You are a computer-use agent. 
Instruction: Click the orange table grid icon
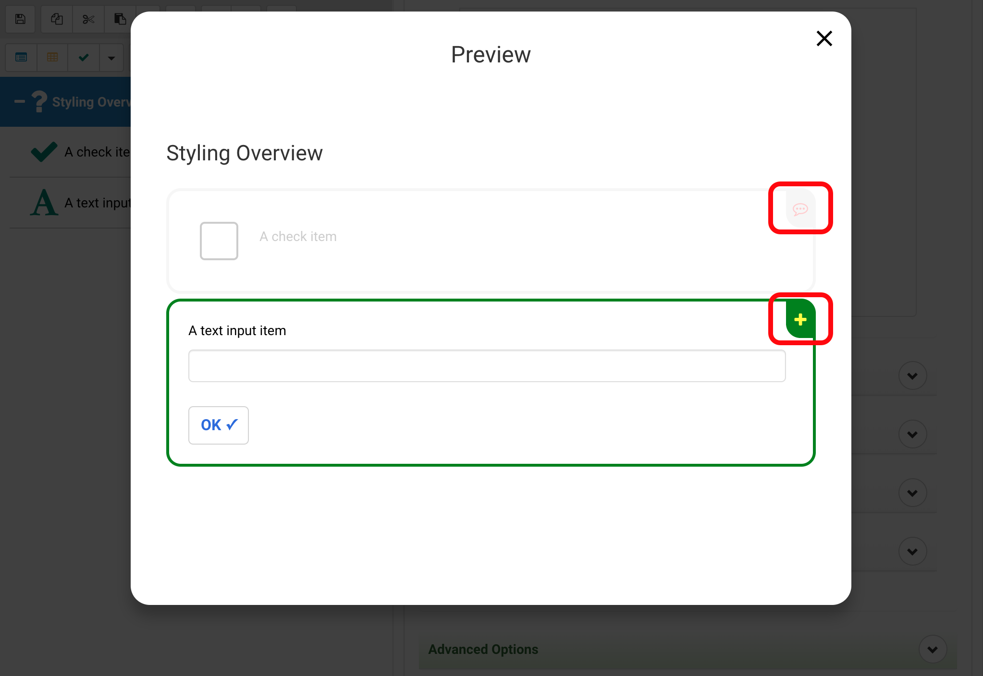point(52,58)
